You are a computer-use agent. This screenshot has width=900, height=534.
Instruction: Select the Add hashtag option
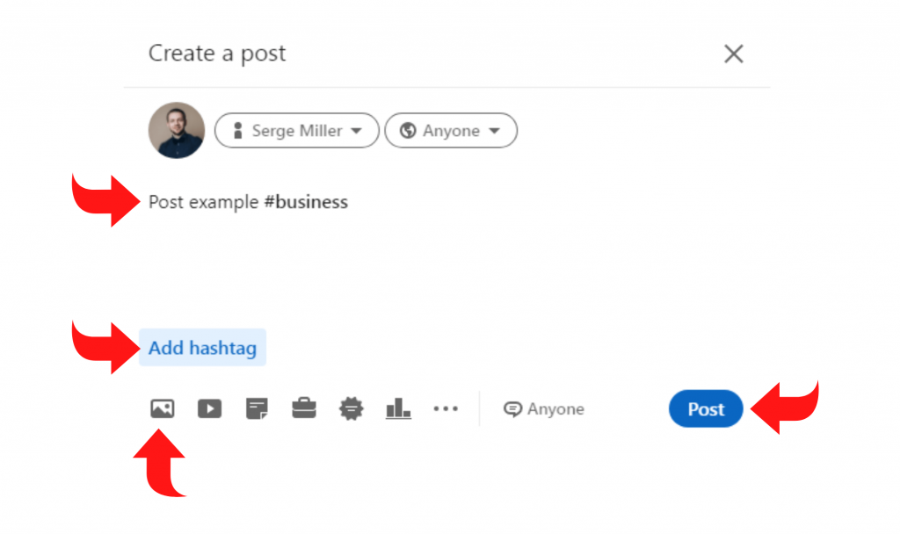click(x=202, y=348)
